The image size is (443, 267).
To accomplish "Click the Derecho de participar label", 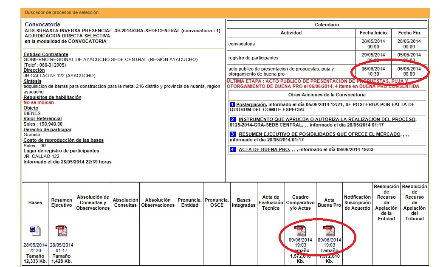I will tap(48, 129).
